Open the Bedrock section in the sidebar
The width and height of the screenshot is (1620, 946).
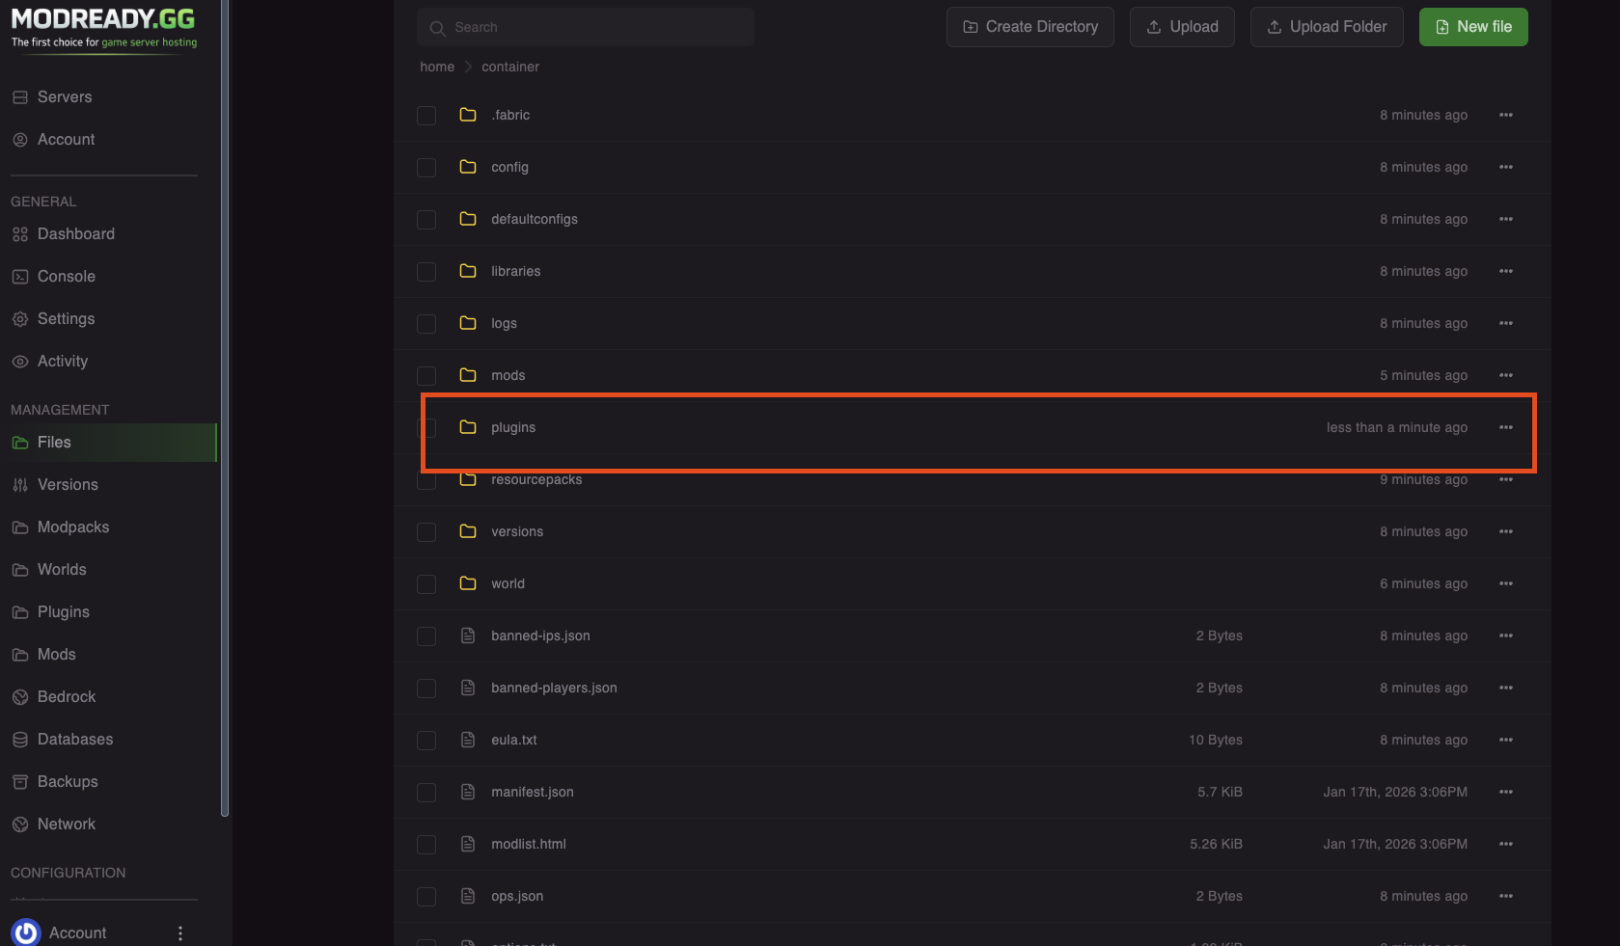click(x=66, y=696)
